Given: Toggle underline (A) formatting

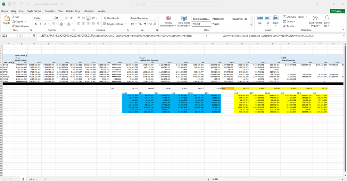Looking at the screenshot, I should (x=45, y=24).
